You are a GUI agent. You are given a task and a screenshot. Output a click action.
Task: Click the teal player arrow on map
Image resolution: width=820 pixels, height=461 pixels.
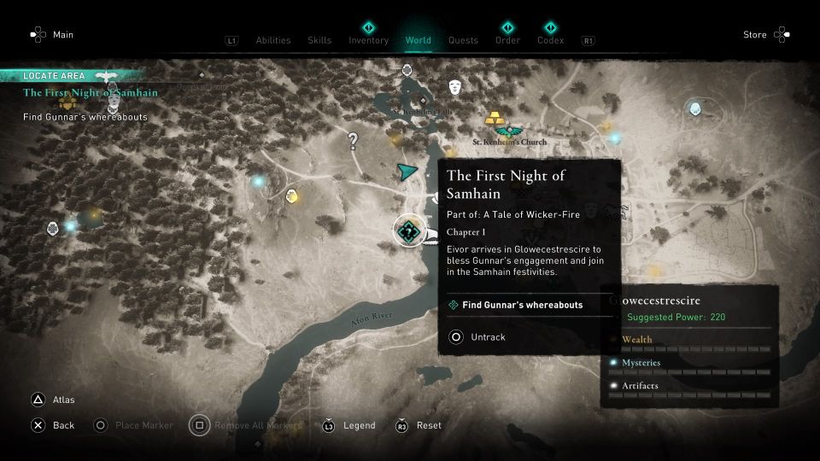pyautogui.click(x=407, y=172)
